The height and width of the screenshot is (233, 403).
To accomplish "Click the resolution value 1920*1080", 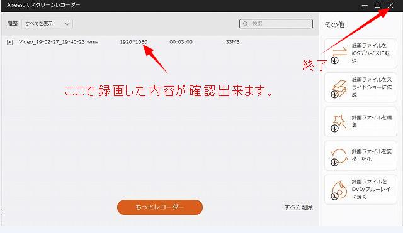I will [x=133, y=42].
